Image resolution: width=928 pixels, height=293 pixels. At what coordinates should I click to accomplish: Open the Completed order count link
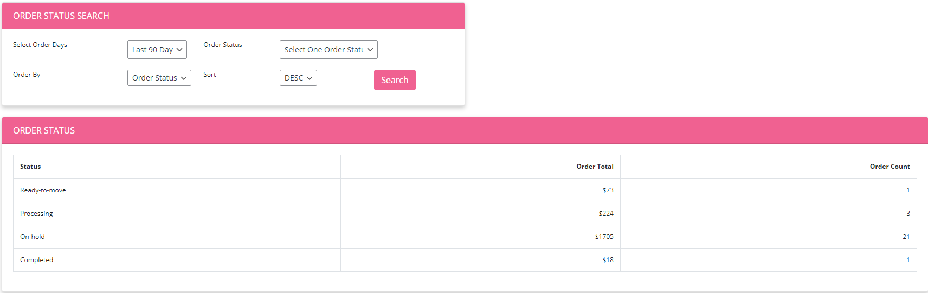tap(908, 260)
